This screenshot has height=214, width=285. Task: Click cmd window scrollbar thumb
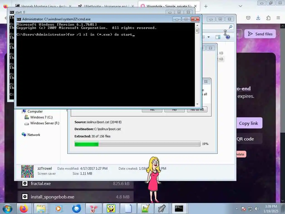click(x=197, y=30)
